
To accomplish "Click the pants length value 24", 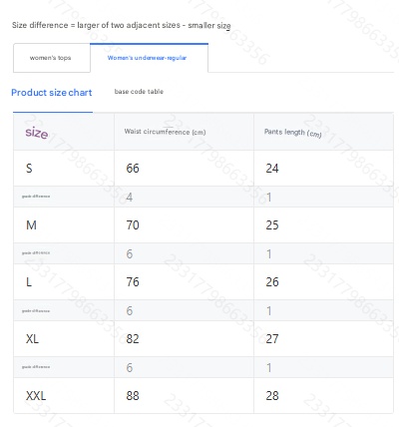I will point(272,169).
